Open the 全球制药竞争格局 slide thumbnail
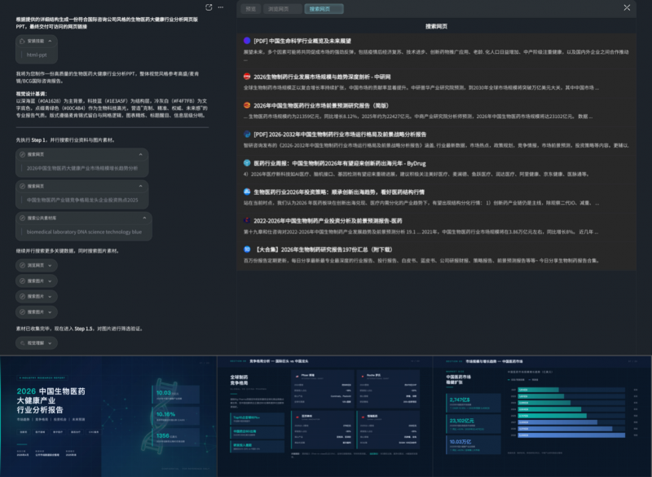The width and height of the screenshot is (652, 477). [x=324, y=416]
